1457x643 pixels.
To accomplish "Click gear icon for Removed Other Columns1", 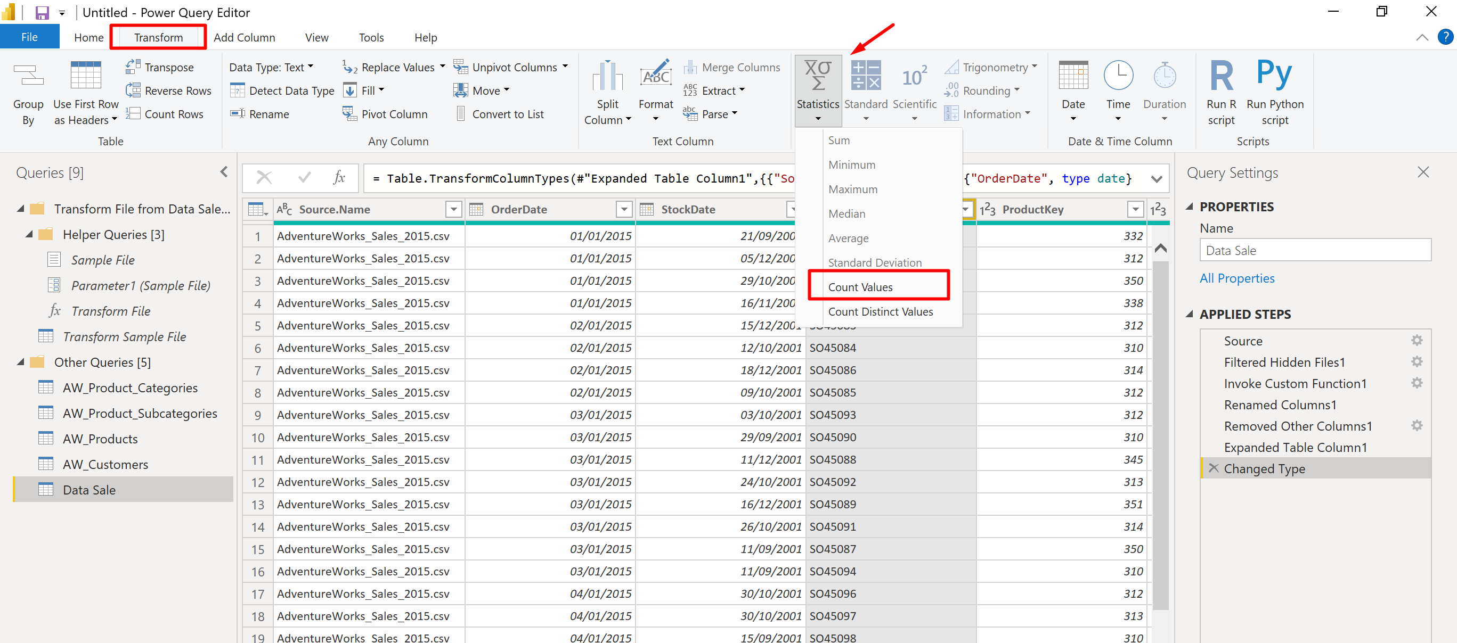I will [x=1415, y=425].
